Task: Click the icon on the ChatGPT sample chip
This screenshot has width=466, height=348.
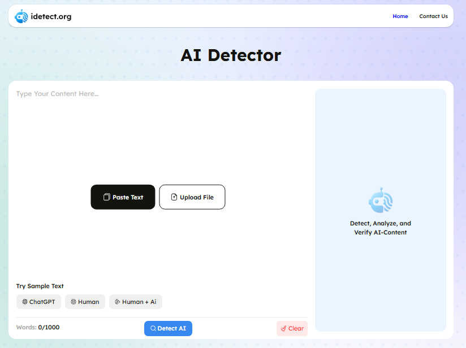Action: (x=25, y=302)
